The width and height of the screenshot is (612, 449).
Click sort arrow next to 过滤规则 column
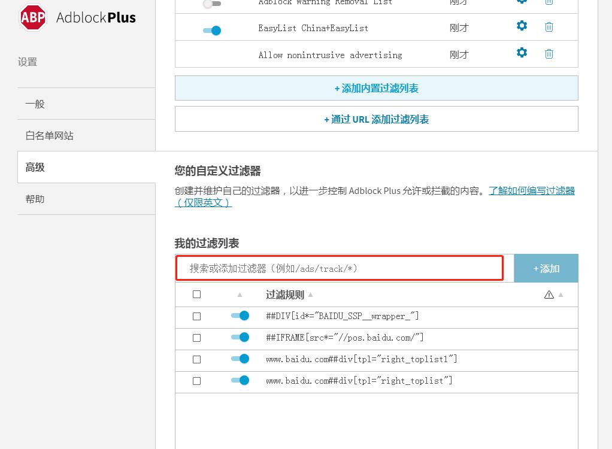point(311,295)
